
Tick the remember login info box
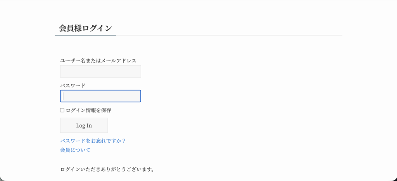click(62, 110)
